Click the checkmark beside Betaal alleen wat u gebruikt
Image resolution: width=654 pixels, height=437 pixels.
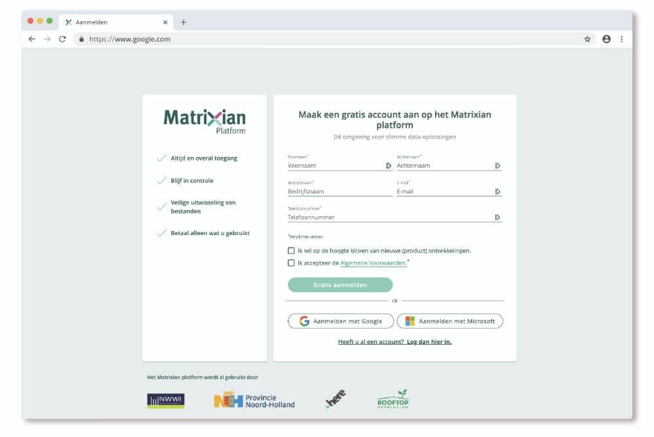click(162, 233)
